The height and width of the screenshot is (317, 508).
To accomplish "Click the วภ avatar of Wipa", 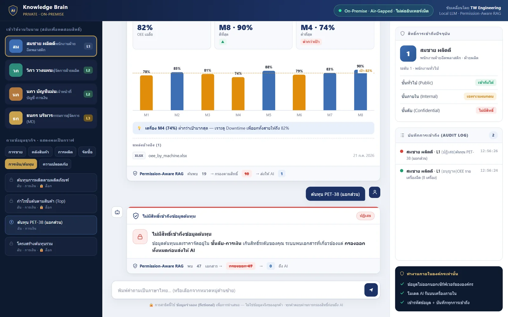I will [x=16, y=70].
